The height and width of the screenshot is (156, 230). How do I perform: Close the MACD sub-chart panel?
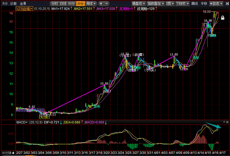227,122
